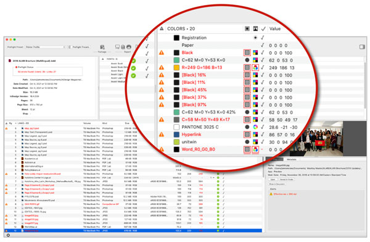The image size is (370, 242).
Task: Select the C=62 M=0 Y=53 K=0 42% color name
Action: coord(208,112)
